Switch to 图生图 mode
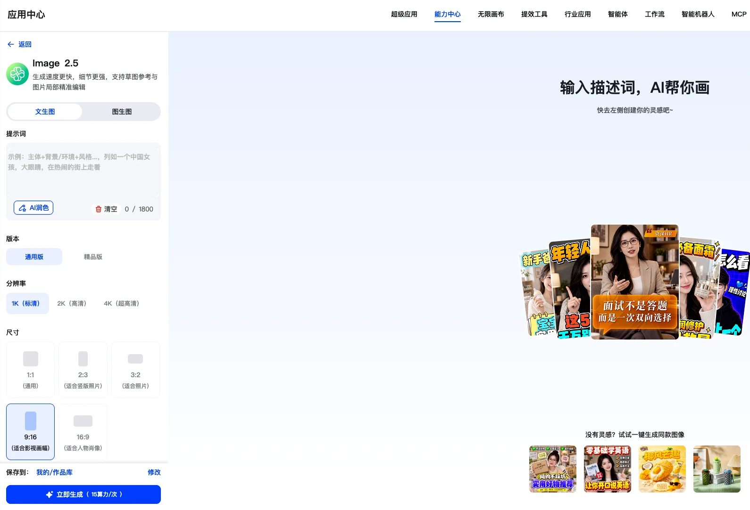Viewport: 750px width, 510px height. click(122, 112)
